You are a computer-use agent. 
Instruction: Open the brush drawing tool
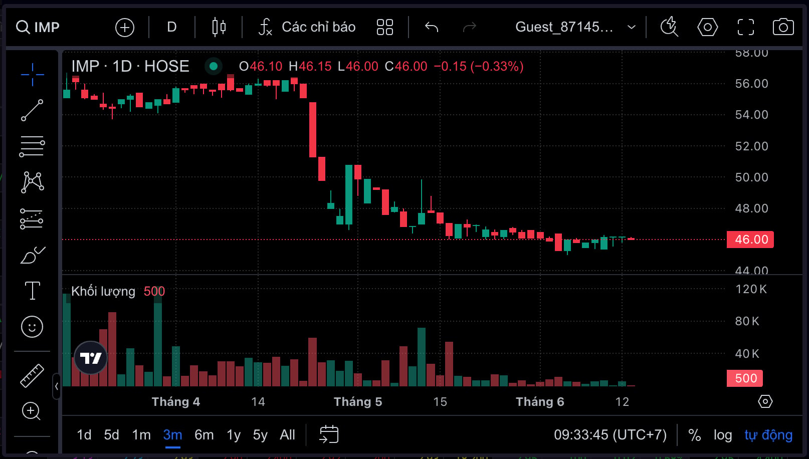pos(32,255)
